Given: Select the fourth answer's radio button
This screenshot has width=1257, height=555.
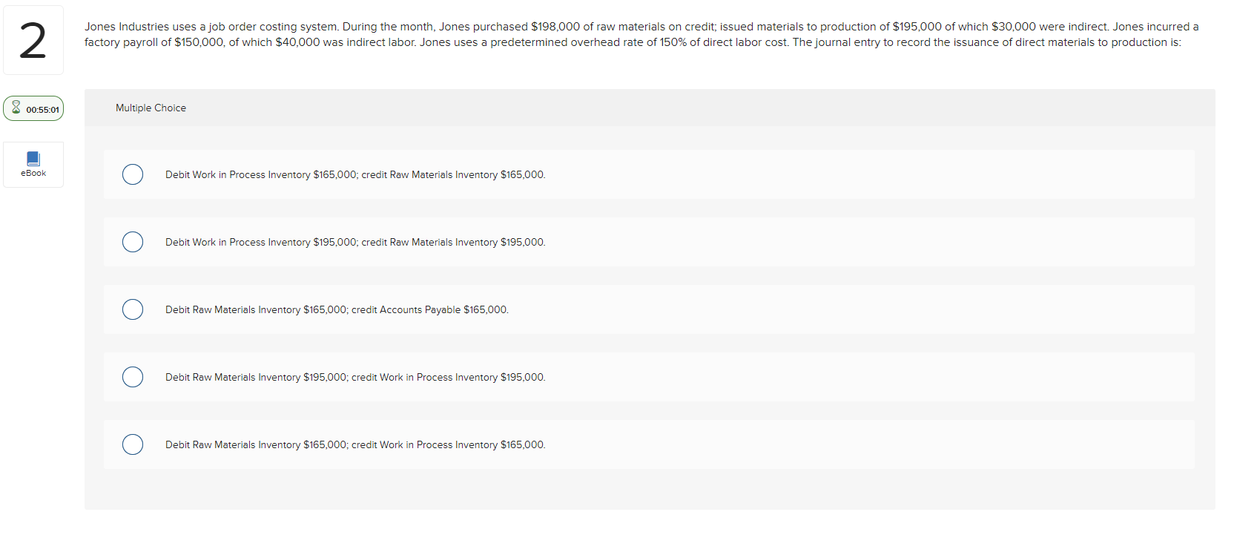Looking at the screenshot, I should pyautogui.click(x=133, y=377).
